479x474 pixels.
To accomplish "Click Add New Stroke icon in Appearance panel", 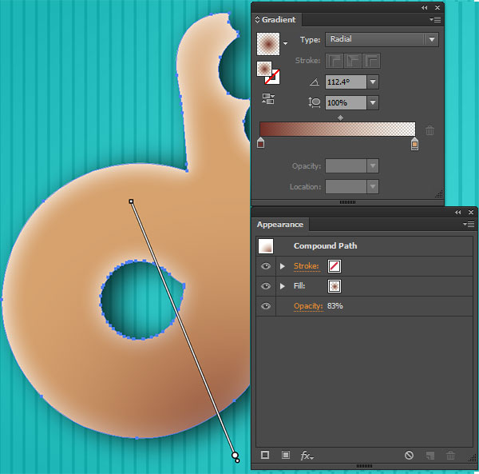I will [265, 455].
